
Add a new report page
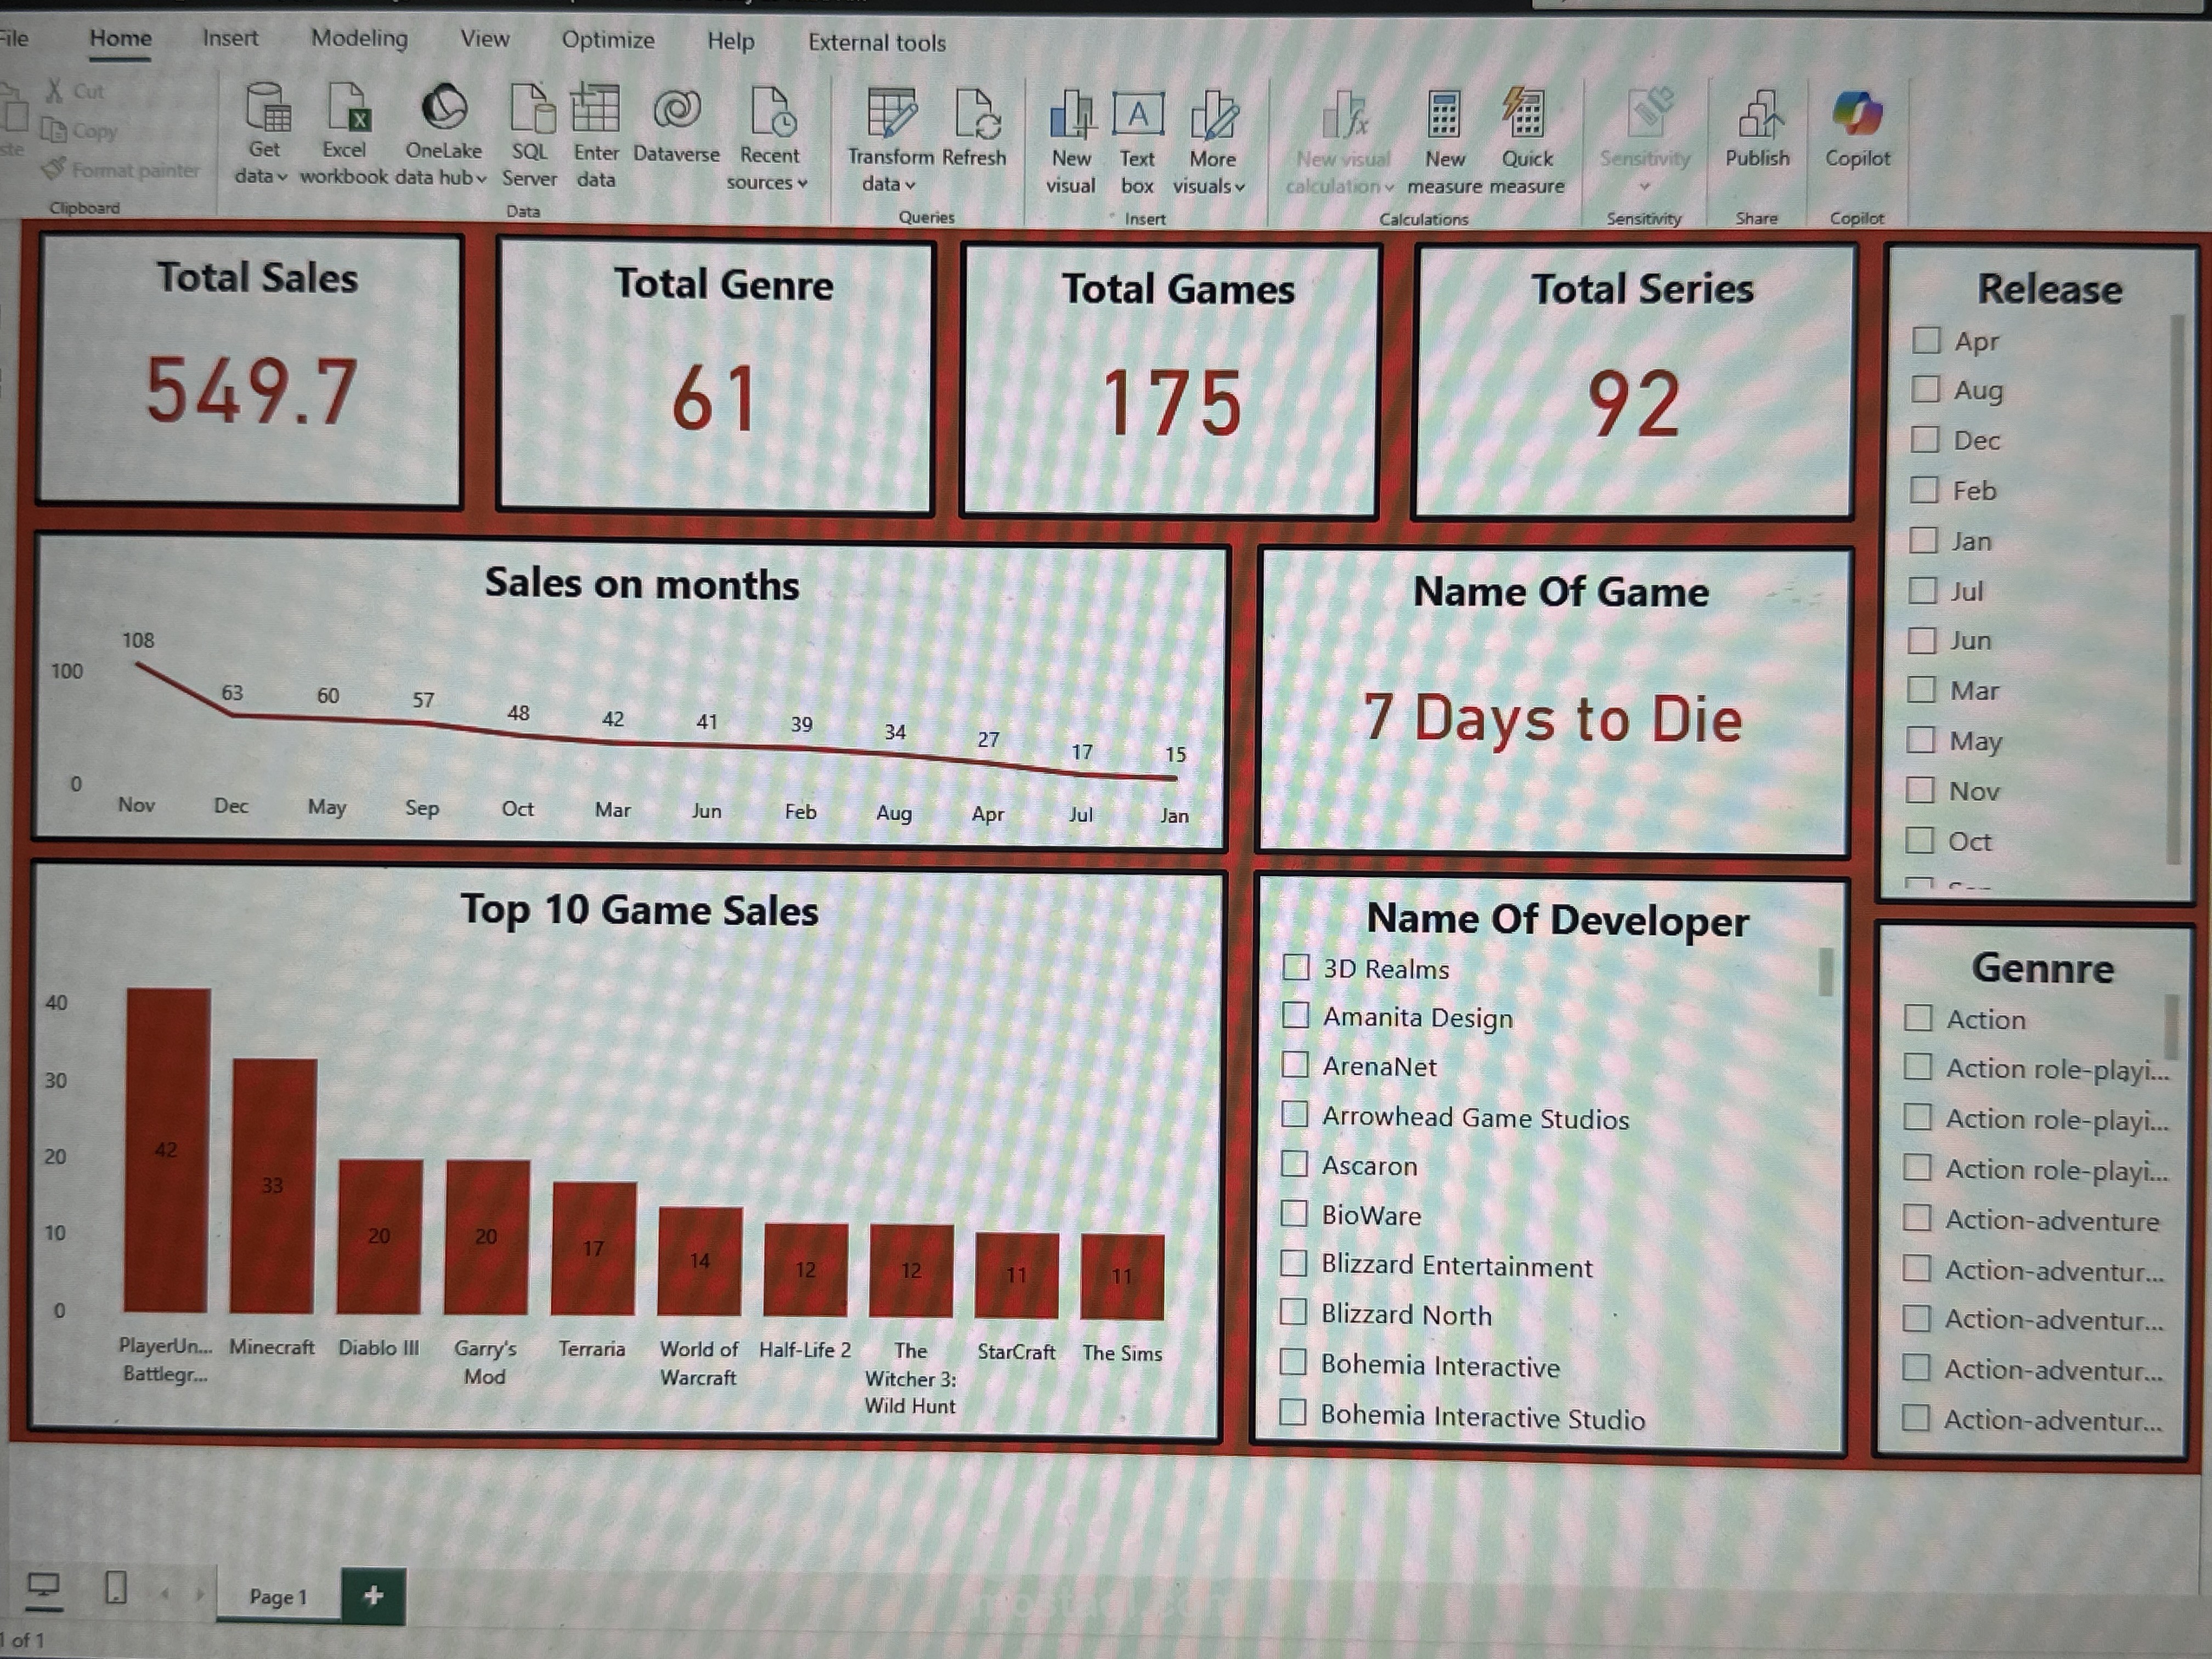click(373, 1595)
